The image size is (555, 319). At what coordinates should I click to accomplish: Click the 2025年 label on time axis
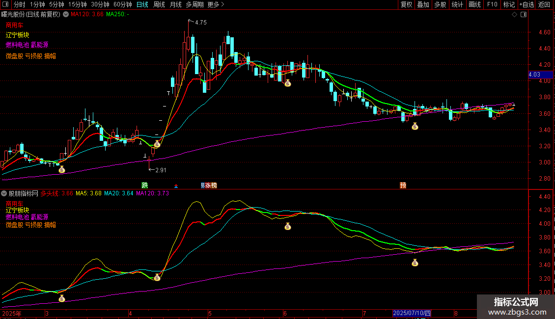click(12, 313)
